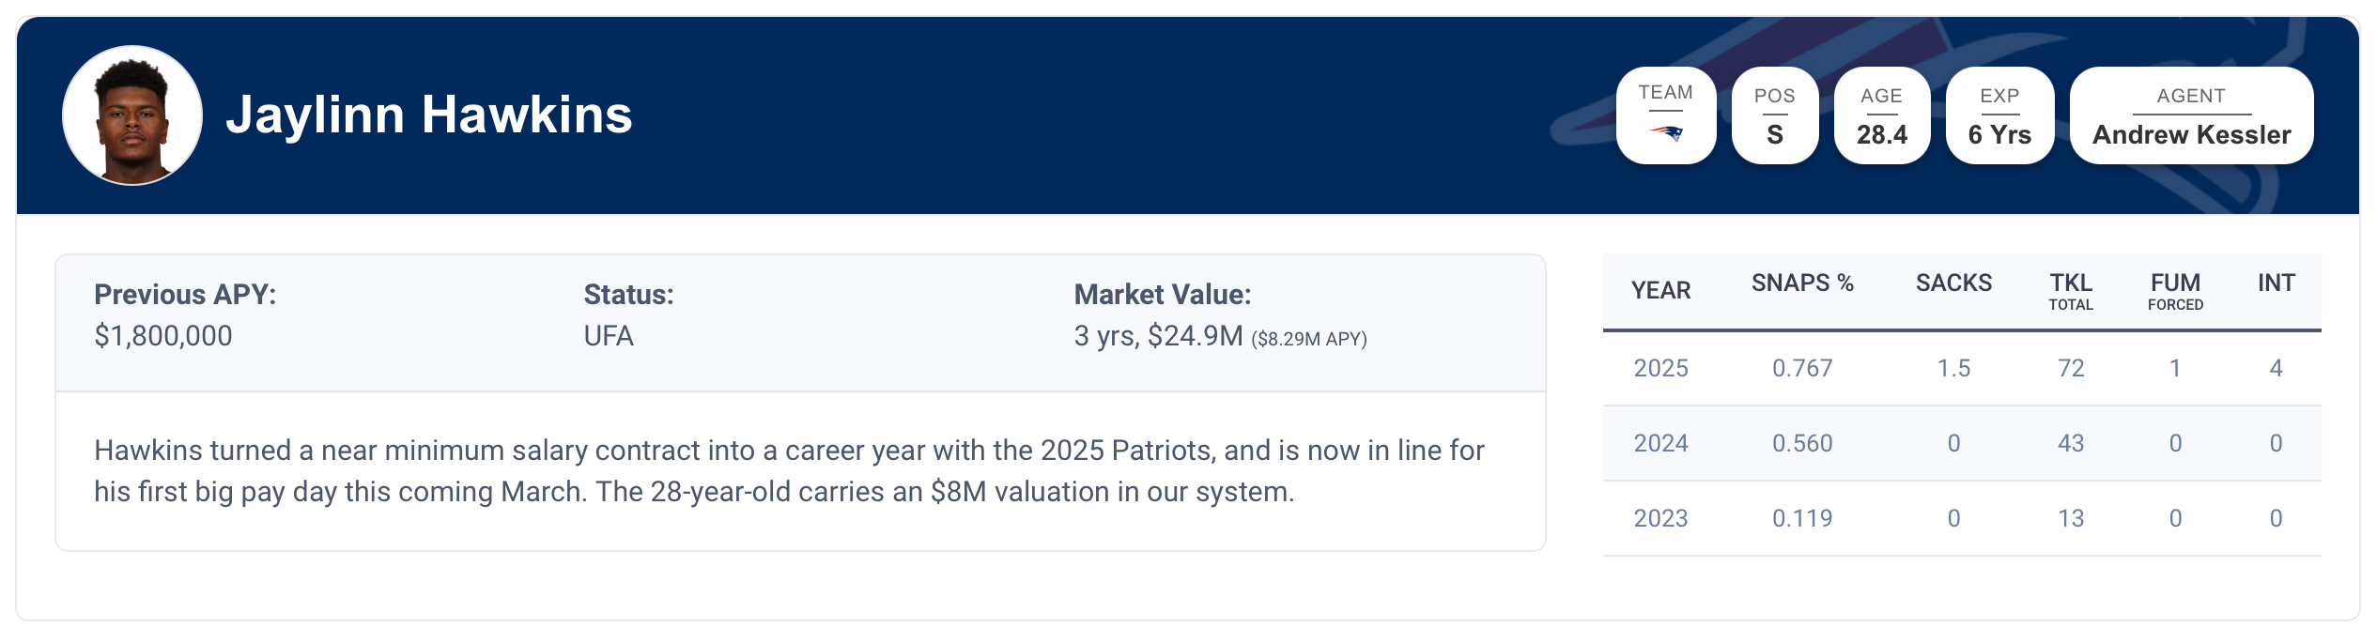This screenshot has height=643, width=2377.
Task: Click the FUM FORCED column header
Action: (2175, 291)
